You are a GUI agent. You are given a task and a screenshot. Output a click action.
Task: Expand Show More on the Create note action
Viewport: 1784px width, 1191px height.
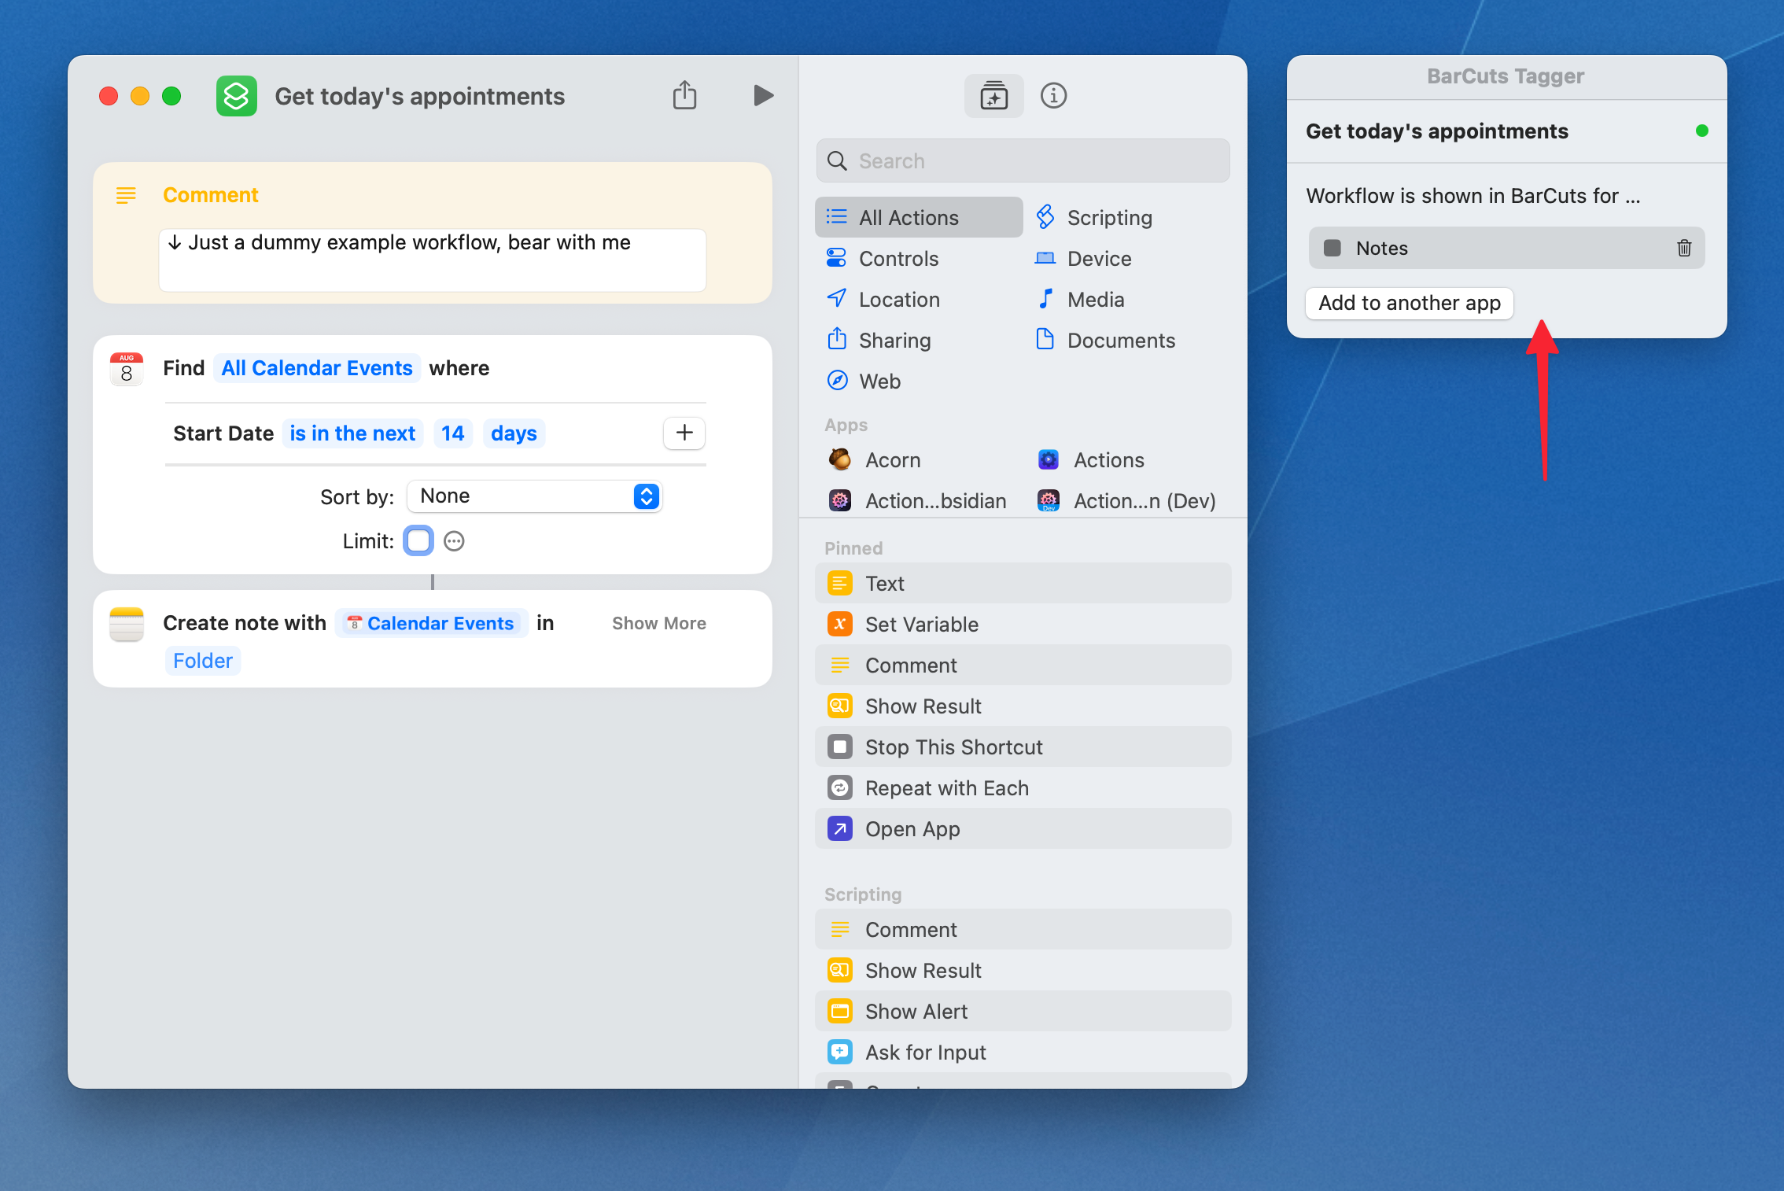(658, 622)
